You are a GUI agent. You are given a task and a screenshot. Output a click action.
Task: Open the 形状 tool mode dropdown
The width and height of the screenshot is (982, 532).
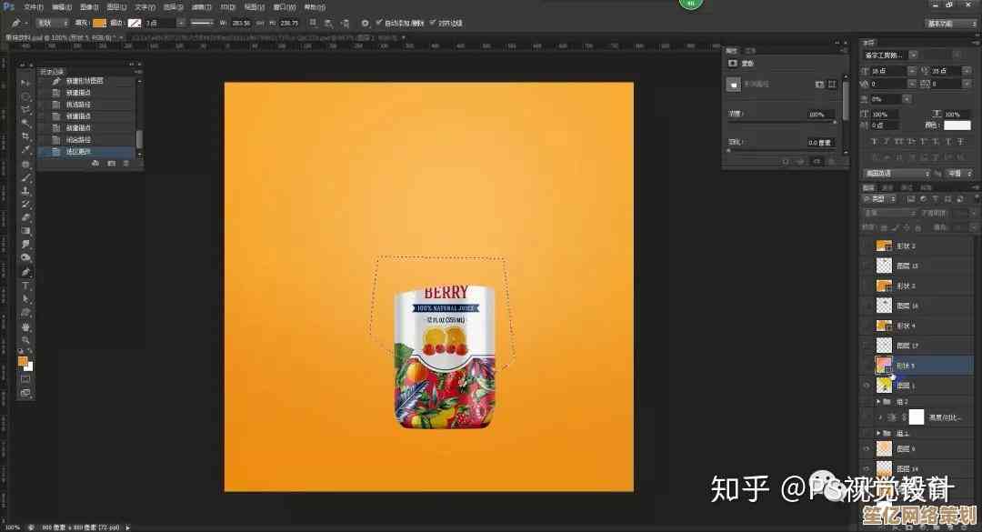51,22
